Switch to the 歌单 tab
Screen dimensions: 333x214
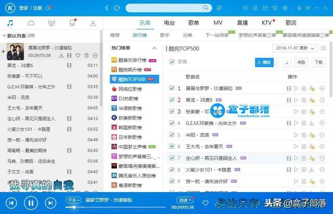coord(194,23)
